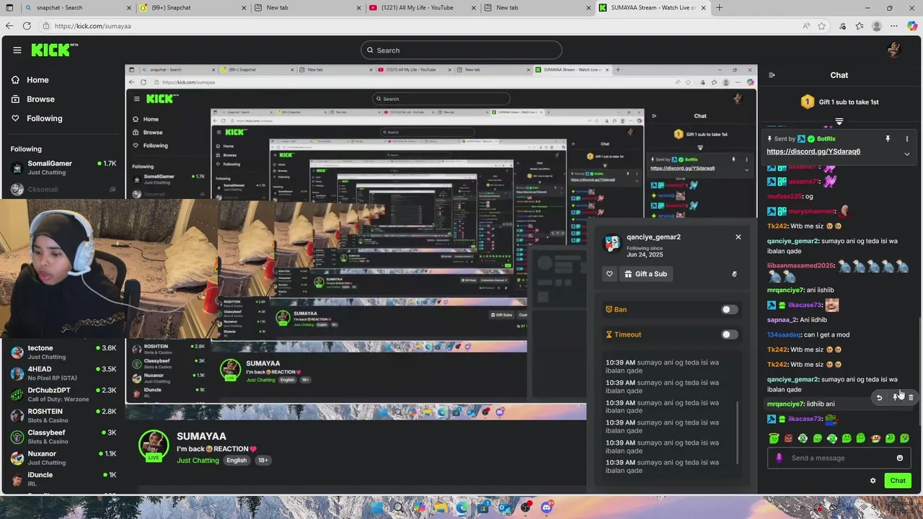This screenshot has width=923, height=519.
Task: Toggle the Timeout switch on
Action: click(x=729, y=334)
